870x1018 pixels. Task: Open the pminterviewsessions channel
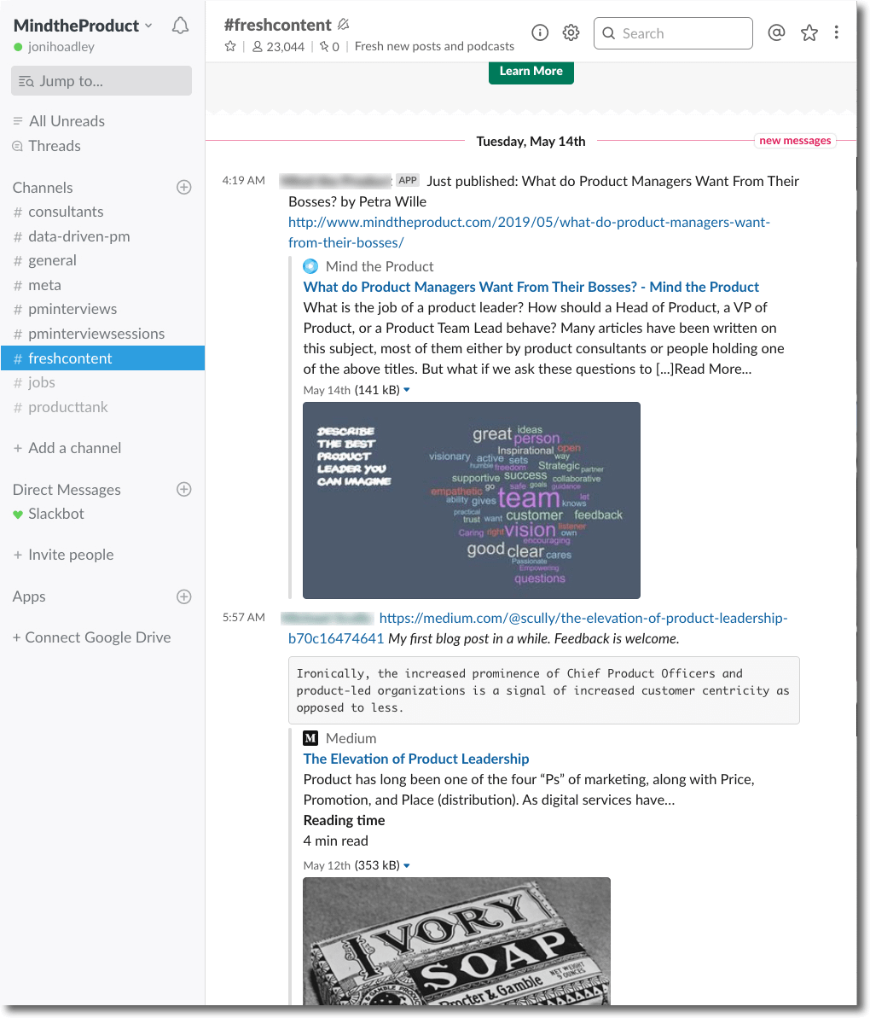(96, 334)
